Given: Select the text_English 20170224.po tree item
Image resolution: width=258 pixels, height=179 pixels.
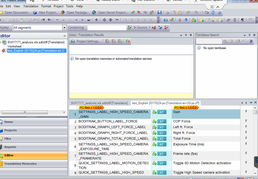Looking at the screenshot, I should point(37,51).
